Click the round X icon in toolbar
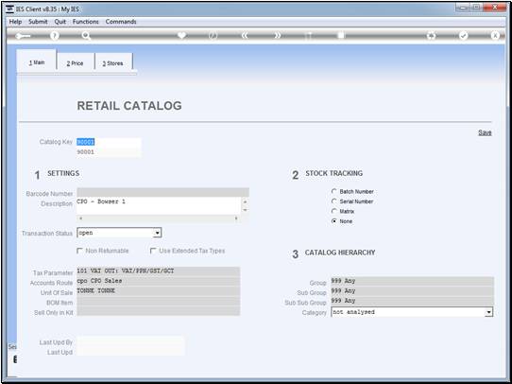 (495, 36)
